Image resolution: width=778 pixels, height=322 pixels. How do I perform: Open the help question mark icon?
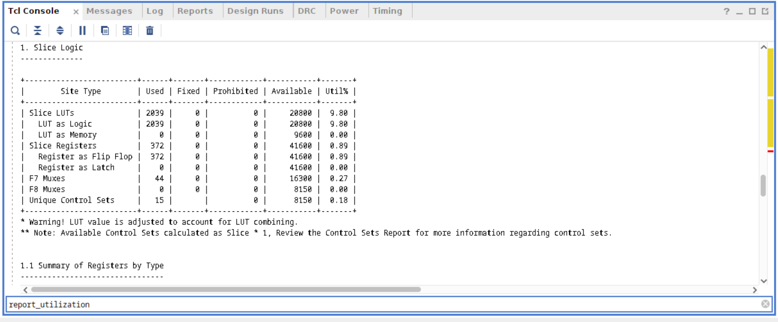point(726,12)
